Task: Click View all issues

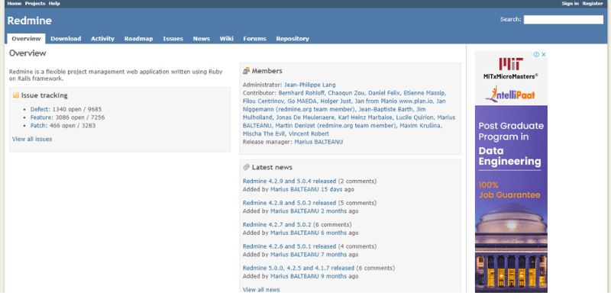Action: point(32,139)
